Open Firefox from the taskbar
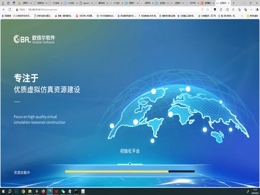This screenshot has width=260, height=195. tap(43, 191)
